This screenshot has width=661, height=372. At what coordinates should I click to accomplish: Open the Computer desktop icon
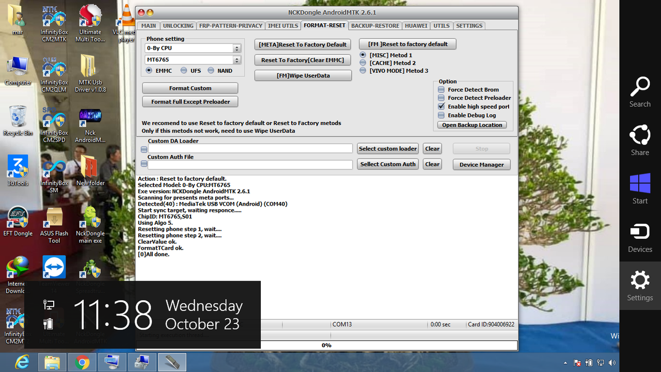(18, 71)
